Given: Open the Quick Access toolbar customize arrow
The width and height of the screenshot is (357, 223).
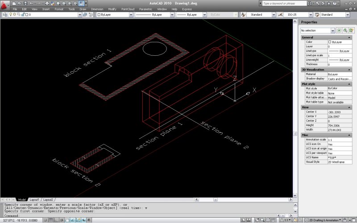Looking at the screenshot, I should tap(86, 4).
